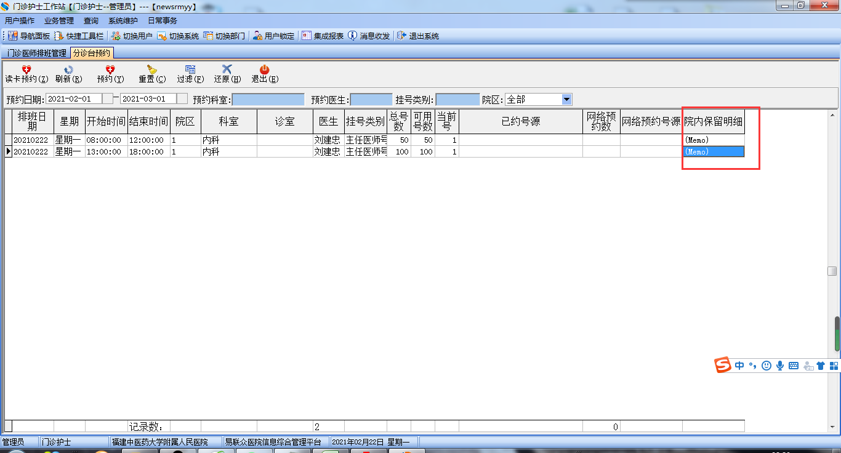
Task: Click 总号数 cell showing 100
Action: pos(399,152)
